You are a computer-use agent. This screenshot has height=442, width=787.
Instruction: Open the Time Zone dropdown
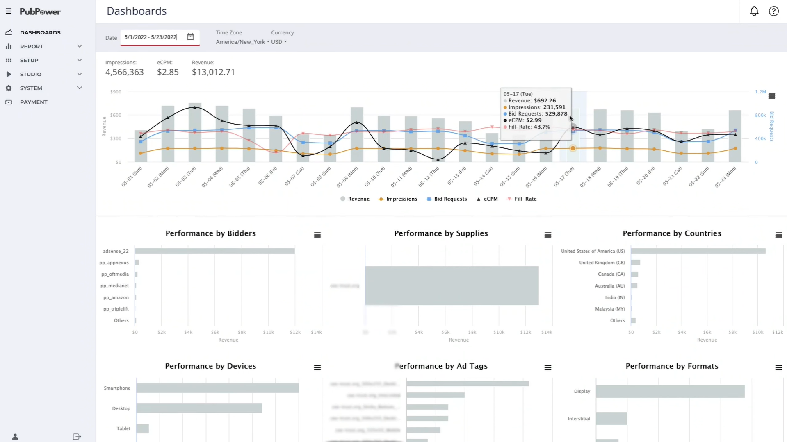[x=241, y=41]
